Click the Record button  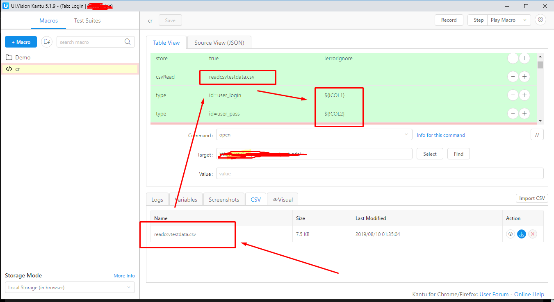tap(449, 20)
